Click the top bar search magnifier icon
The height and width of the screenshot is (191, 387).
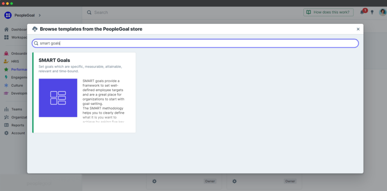tap(89, 12)
